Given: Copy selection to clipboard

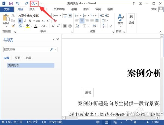Looking at the screenshot, I should click(x=13, y=21).
